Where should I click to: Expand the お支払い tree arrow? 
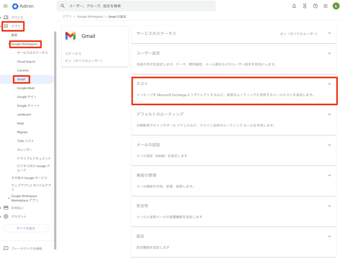1,208
